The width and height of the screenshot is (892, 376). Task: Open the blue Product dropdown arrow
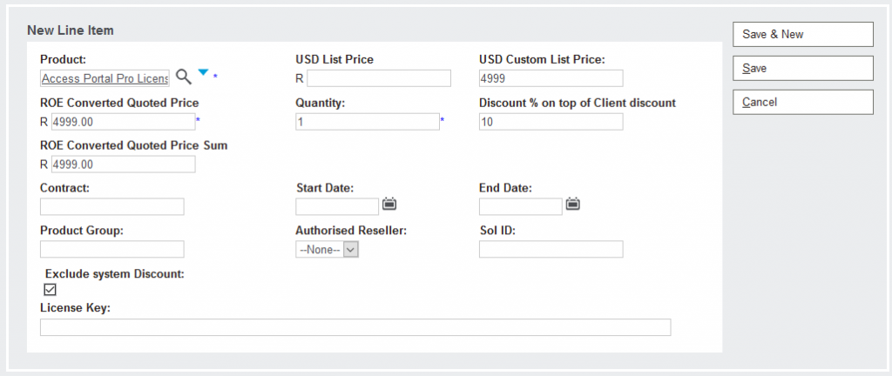(203, 74)
